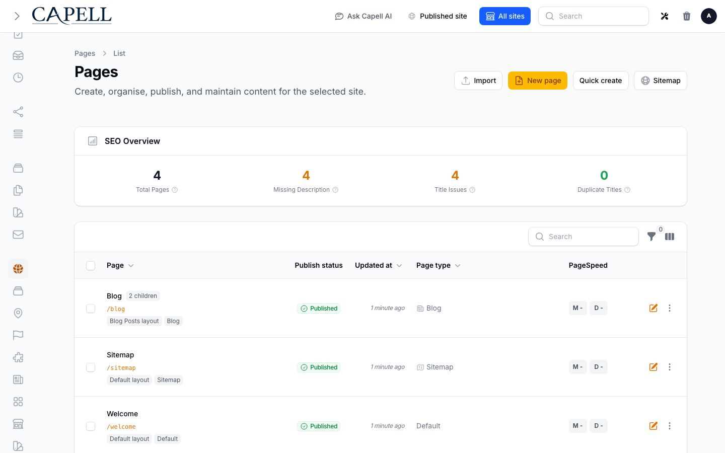The width and height of the screenshot is (725, 453).
Task: Sort by the Page type column
Action: [x=439, y=265]
